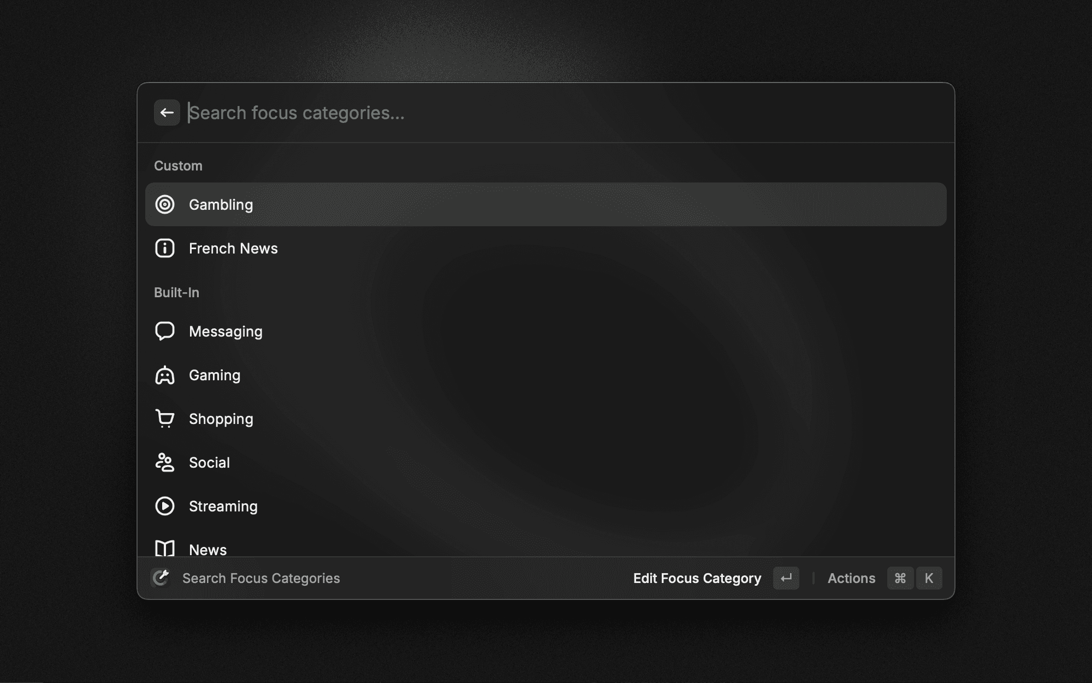
Task: Select the chat bubble icon for Messaging
Action: click(x=165, y=331)
